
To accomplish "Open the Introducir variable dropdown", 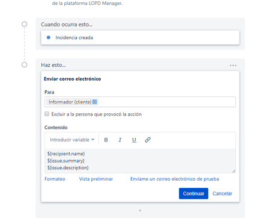I will tap(72, 140).
